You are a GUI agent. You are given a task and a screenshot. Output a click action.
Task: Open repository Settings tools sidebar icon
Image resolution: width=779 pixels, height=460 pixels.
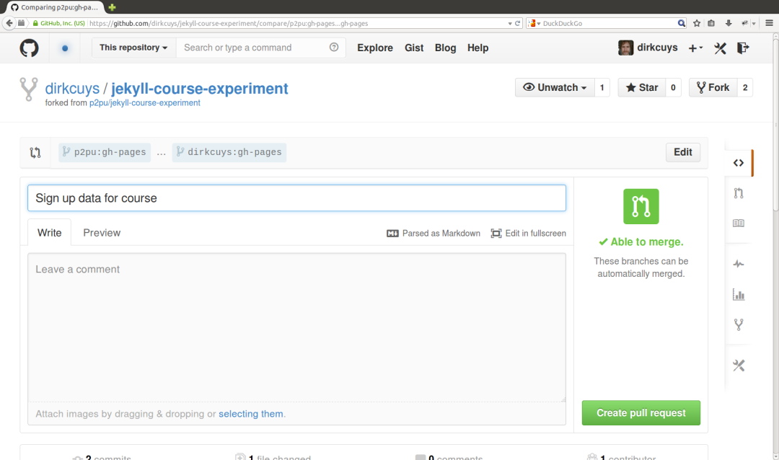tap(738, 366)
